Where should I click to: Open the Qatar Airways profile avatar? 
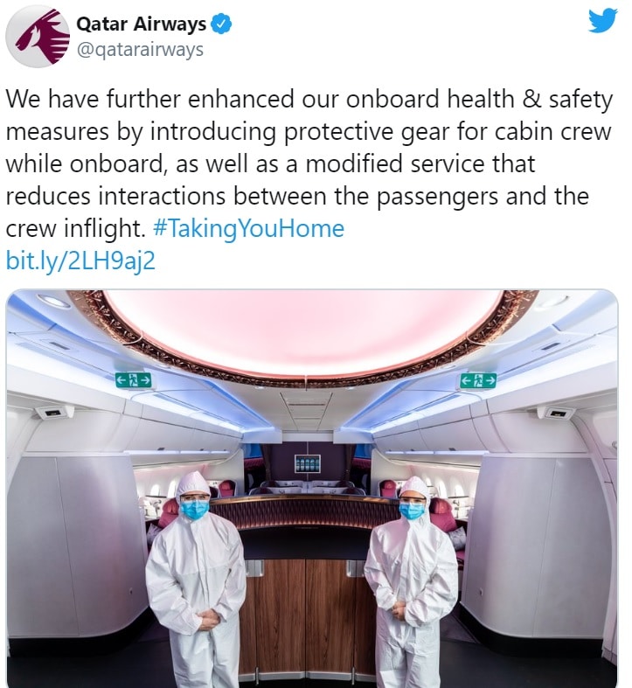click(x=38, y=37)
